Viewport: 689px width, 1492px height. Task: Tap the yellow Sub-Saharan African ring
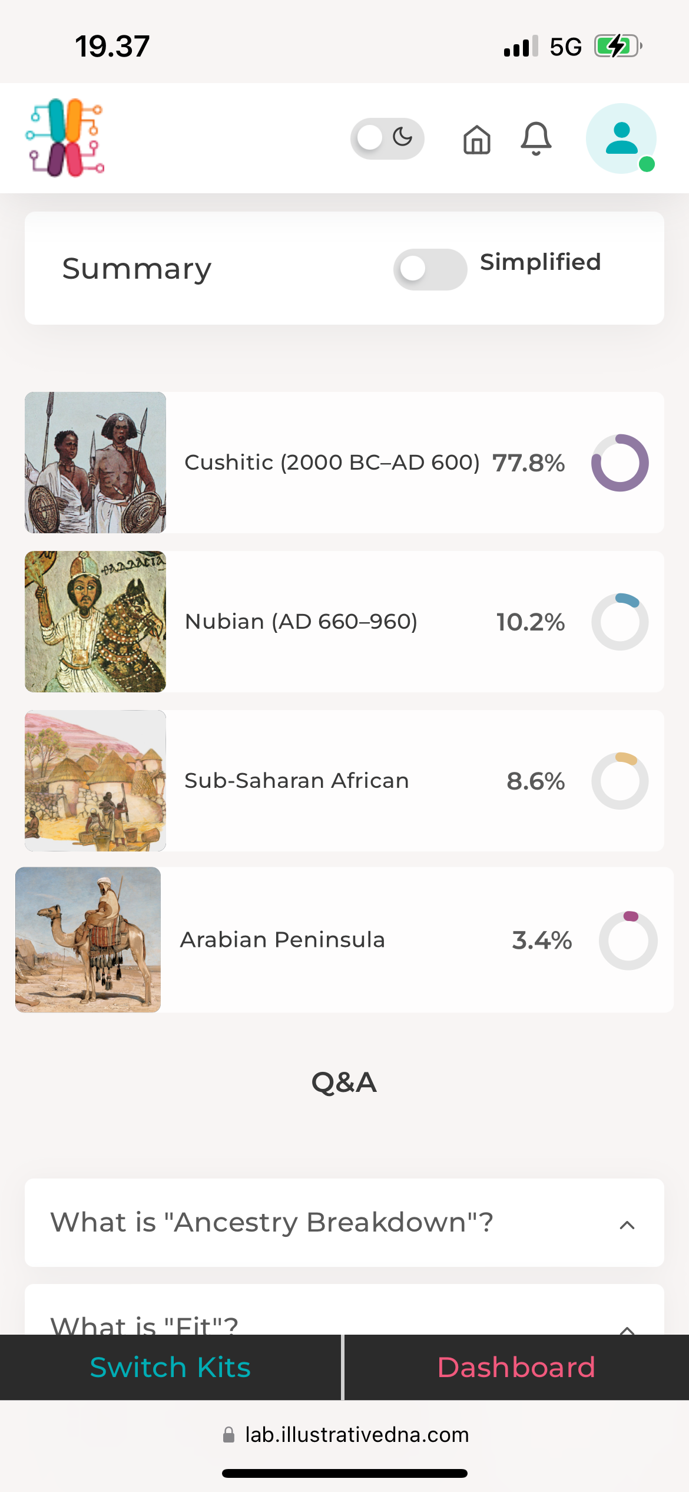pyautogui.click(x=620, y=781)
